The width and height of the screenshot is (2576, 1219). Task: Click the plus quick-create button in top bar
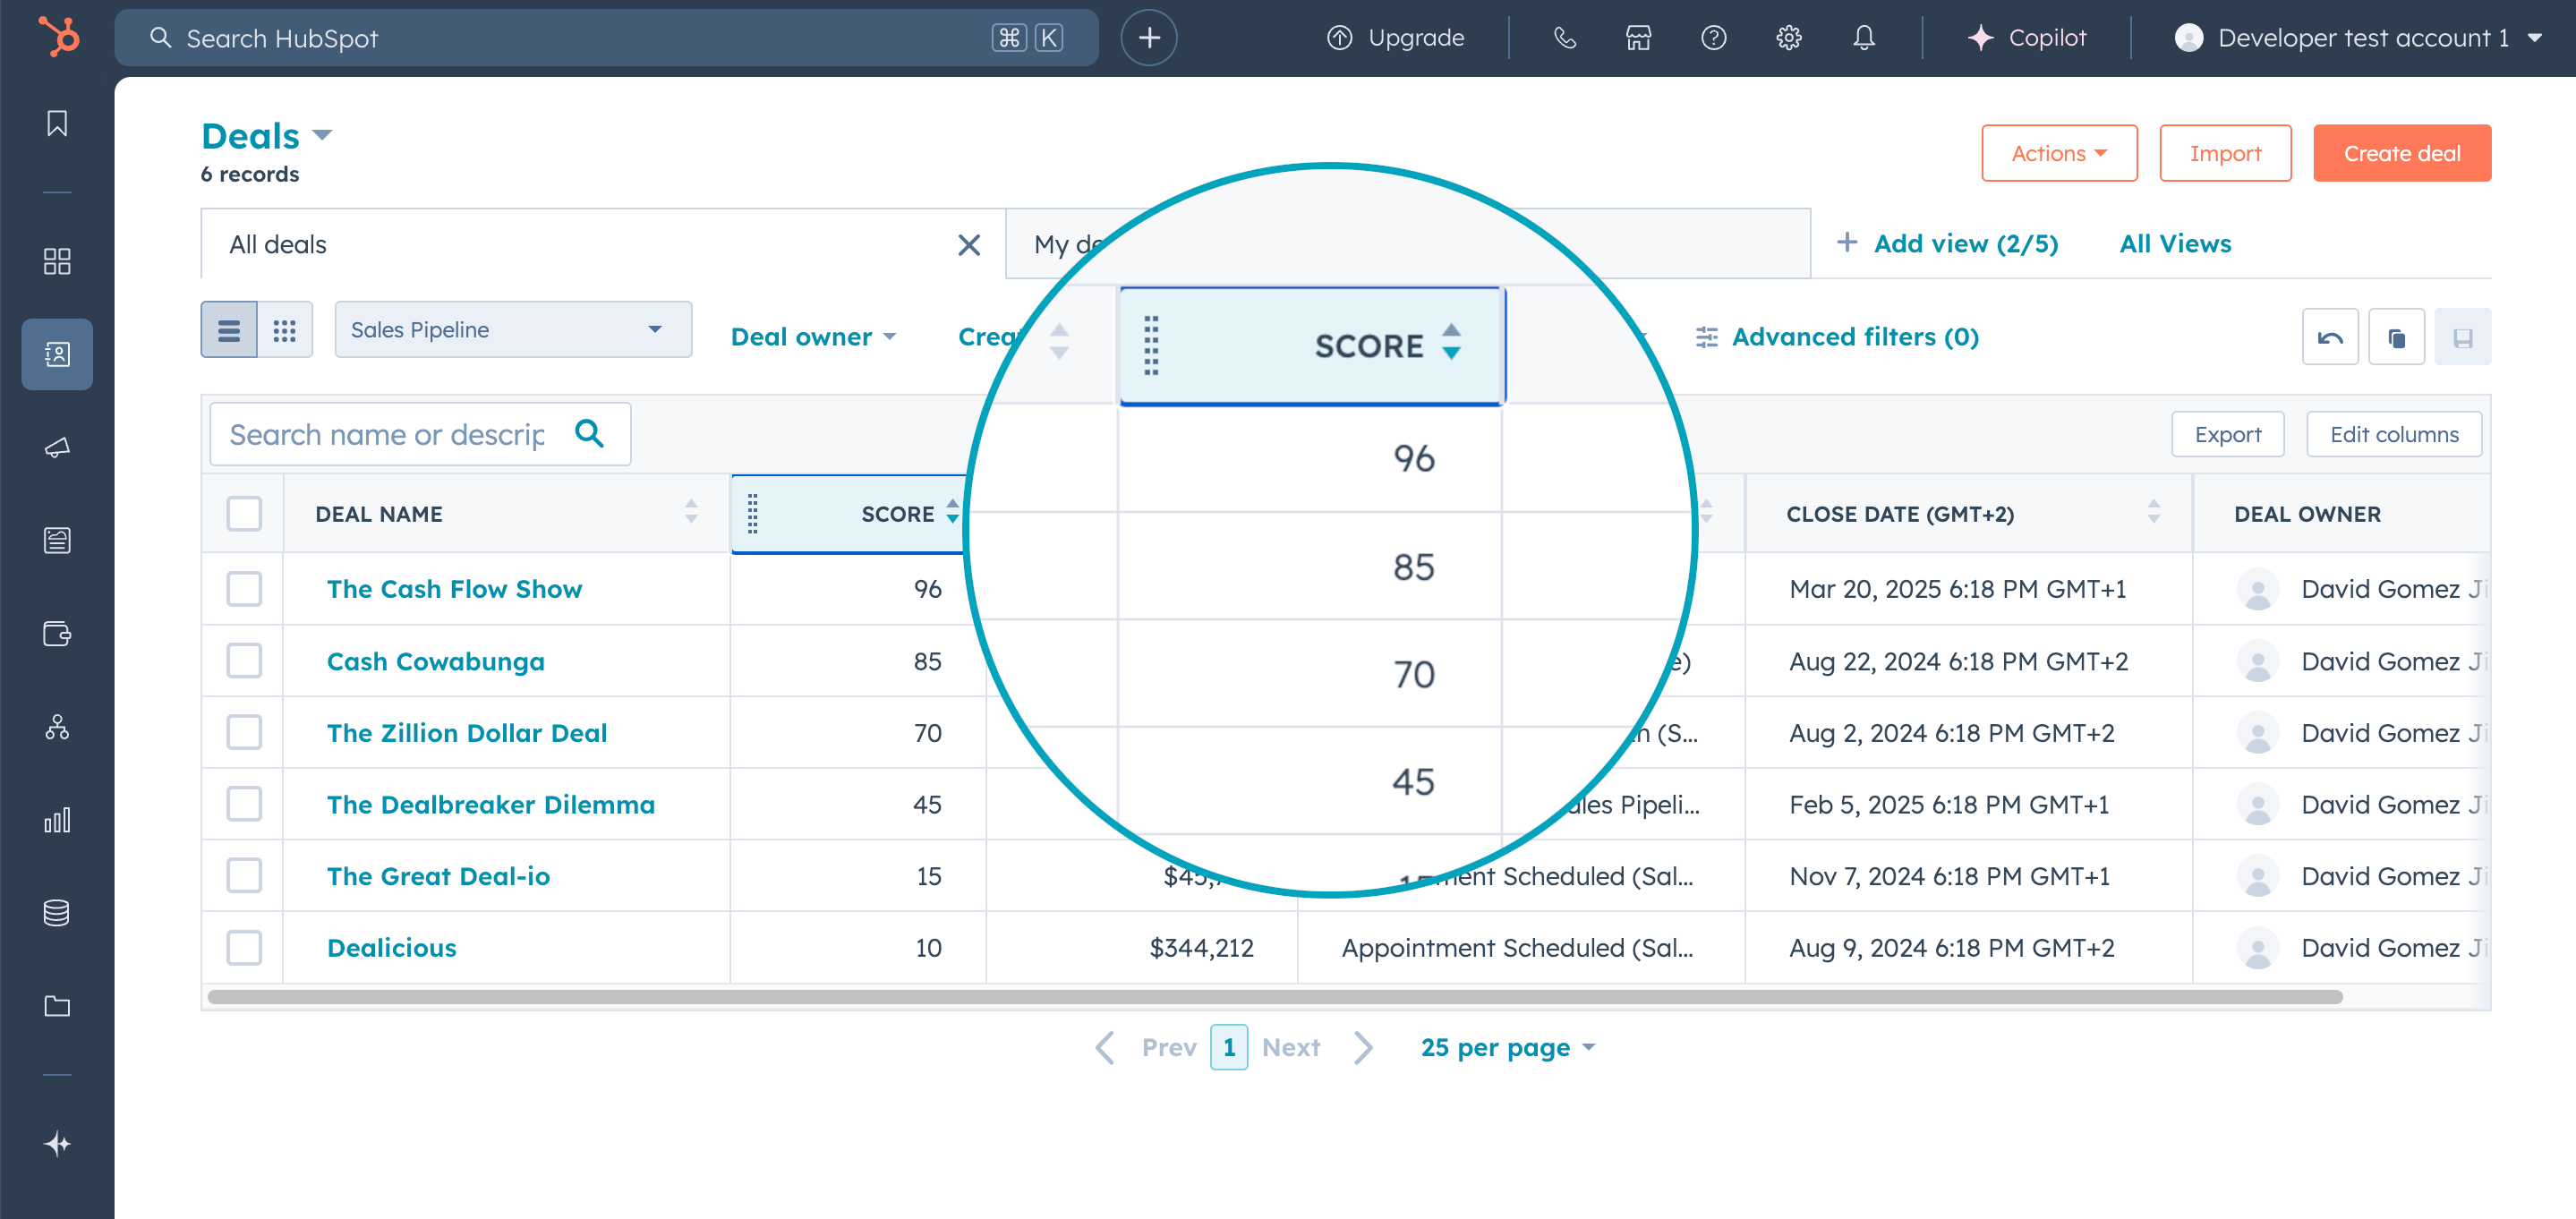pyautogui.click(x=1149, y=38)
